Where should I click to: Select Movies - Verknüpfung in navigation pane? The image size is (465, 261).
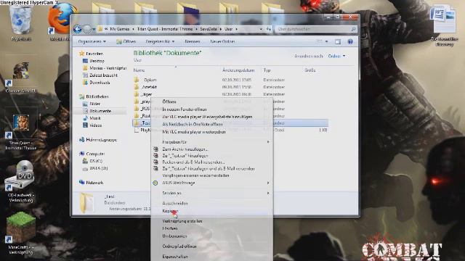[108, 68]
